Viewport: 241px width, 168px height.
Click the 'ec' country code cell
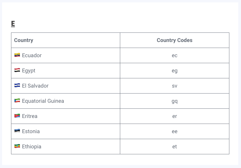coord(174,55)
